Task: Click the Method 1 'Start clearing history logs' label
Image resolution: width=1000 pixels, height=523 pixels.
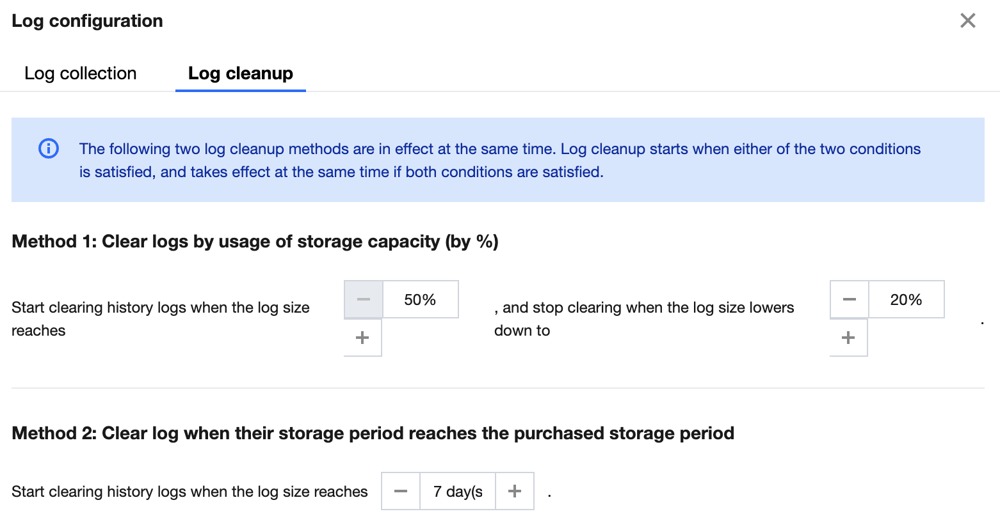Action: point(160,318)
